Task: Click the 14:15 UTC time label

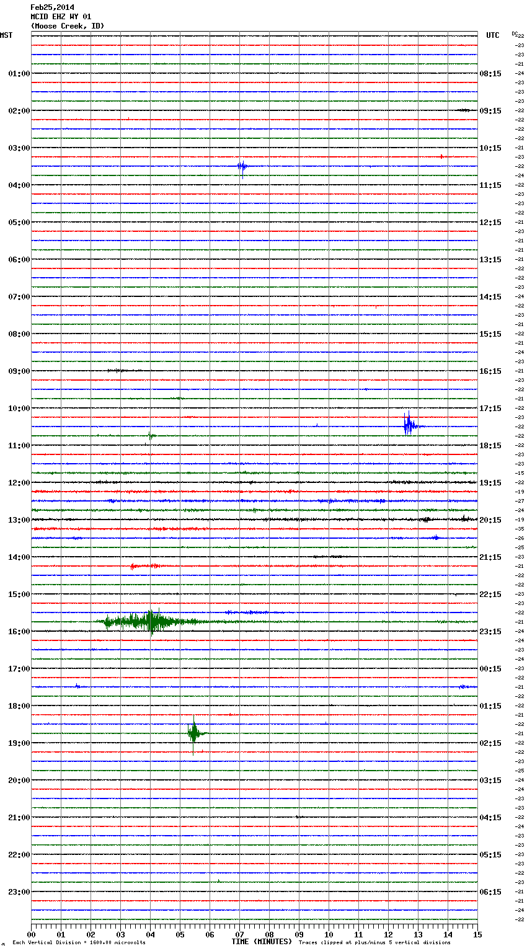Action: [490, 297]
